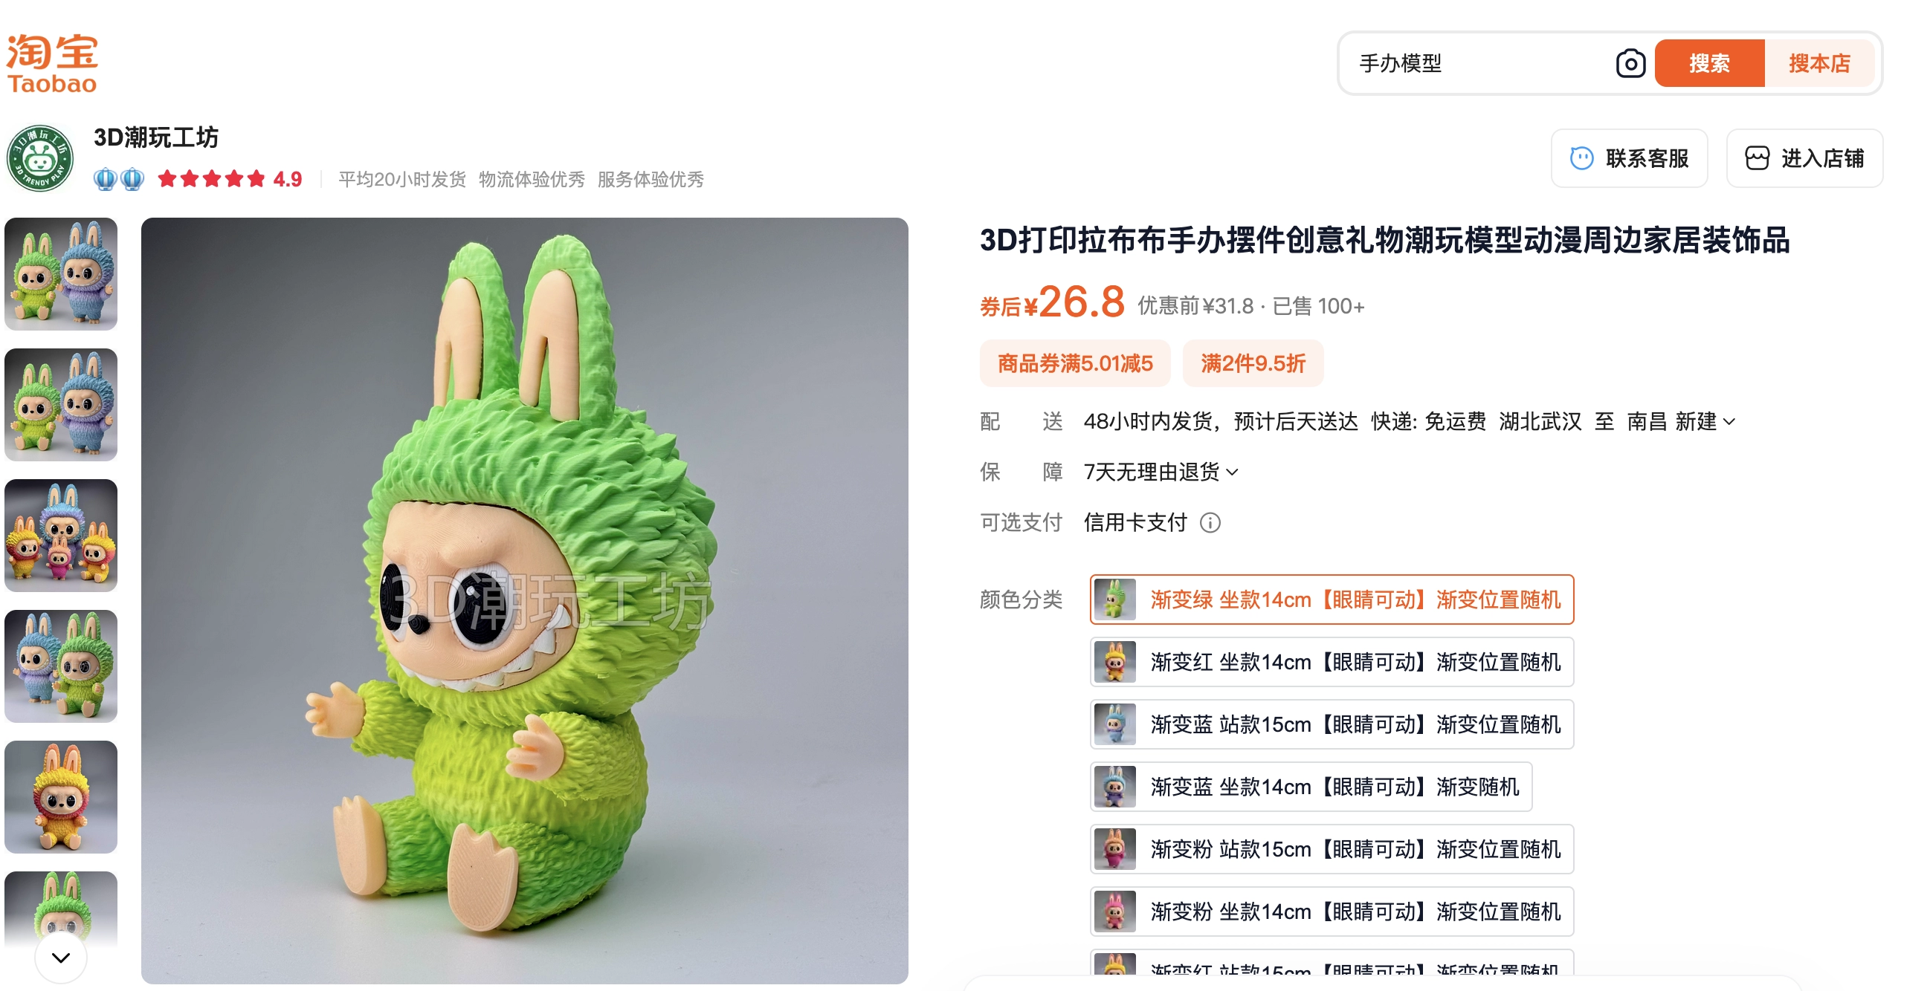1930x991 pixels.
Task: Click the 3D潮玩工坊 shop avatar
Action: (39, 158)
